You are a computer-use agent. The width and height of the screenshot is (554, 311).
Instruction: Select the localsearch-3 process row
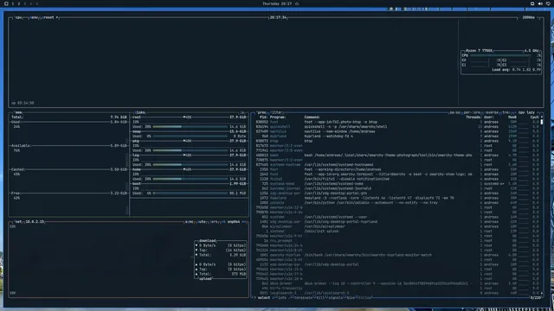(397, 293)
